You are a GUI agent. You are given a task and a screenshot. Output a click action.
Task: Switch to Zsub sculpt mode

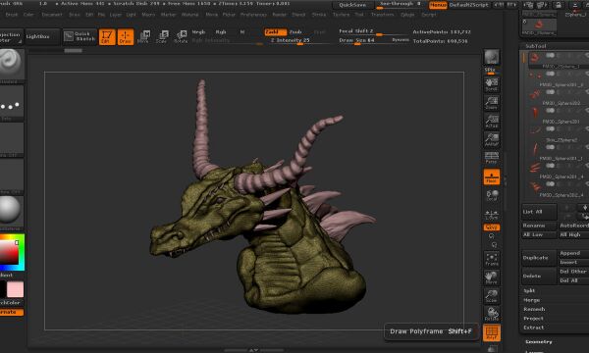295,32
